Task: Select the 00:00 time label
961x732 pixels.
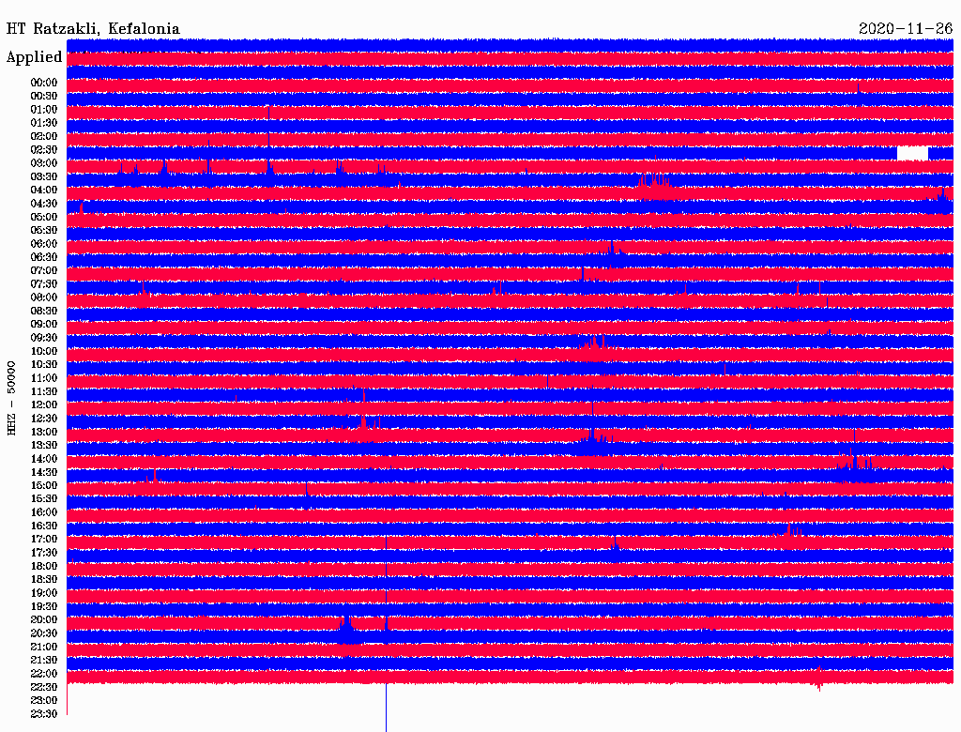Action: coord(44,83)
